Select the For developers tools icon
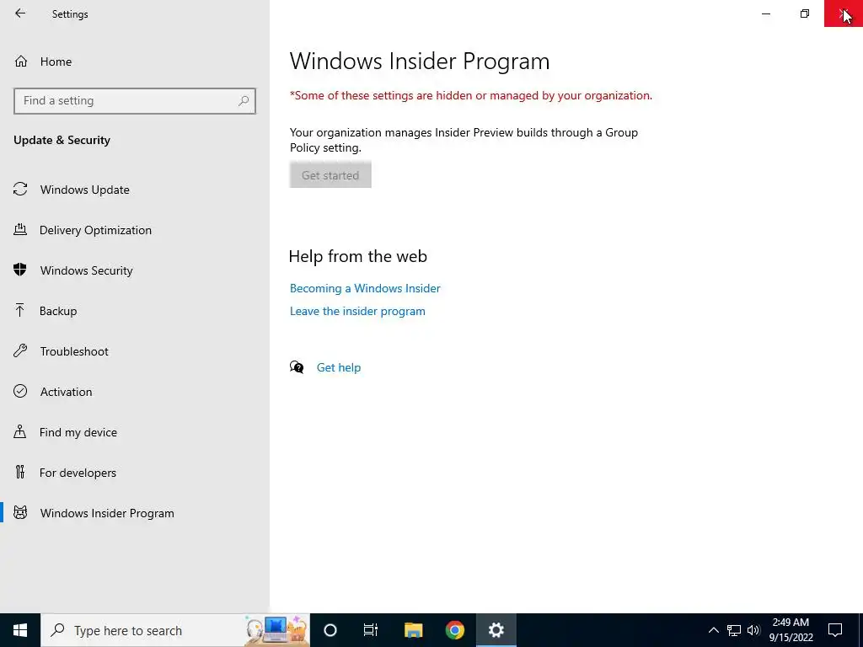This screenshot has width=863, height=647. click(x=20, y=472)
